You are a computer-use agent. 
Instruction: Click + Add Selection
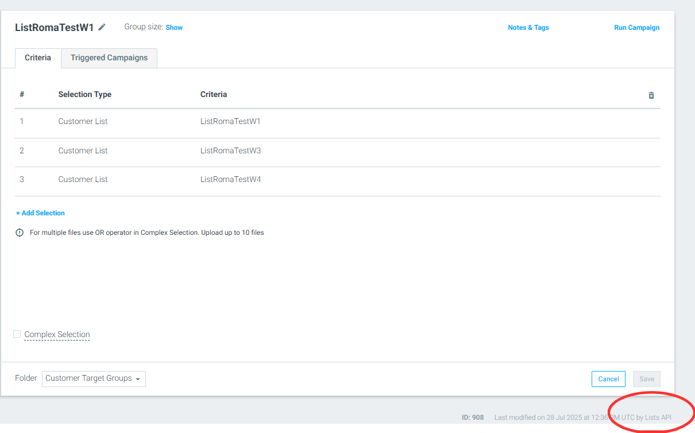[x=40, y=213]
